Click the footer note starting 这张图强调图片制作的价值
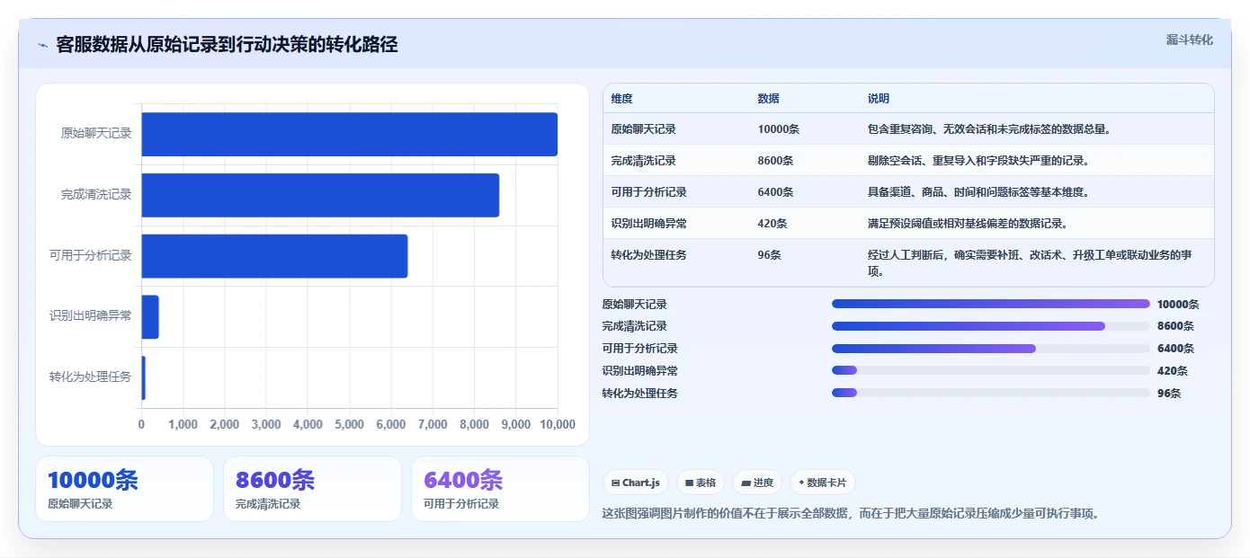The image size is (1250, 558). pyautogui.click(x=851, y=514)
